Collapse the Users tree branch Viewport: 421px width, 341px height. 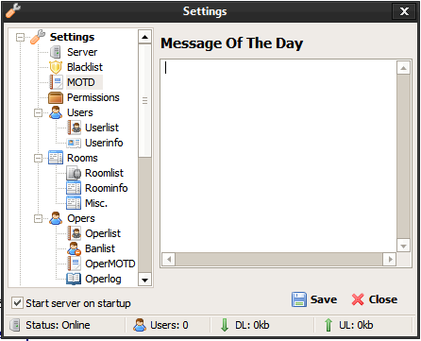[38, 112]
